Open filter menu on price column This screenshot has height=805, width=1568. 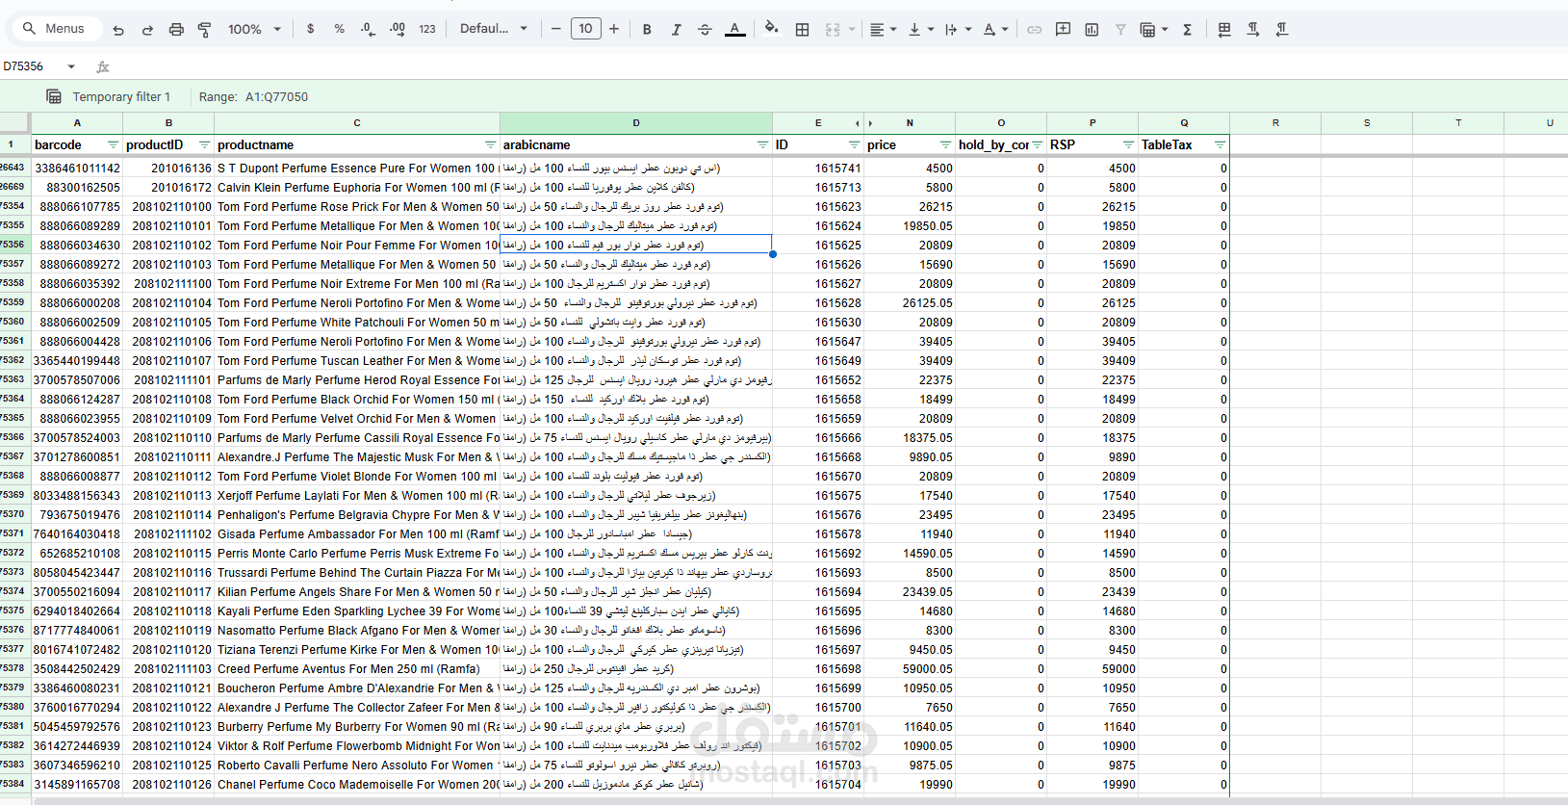[x=945, y=144]
